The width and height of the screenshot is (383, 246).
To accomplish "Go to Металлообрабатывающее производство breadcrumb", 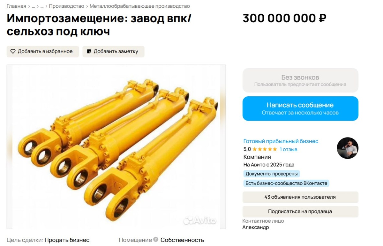I will (x=140, y=6).
